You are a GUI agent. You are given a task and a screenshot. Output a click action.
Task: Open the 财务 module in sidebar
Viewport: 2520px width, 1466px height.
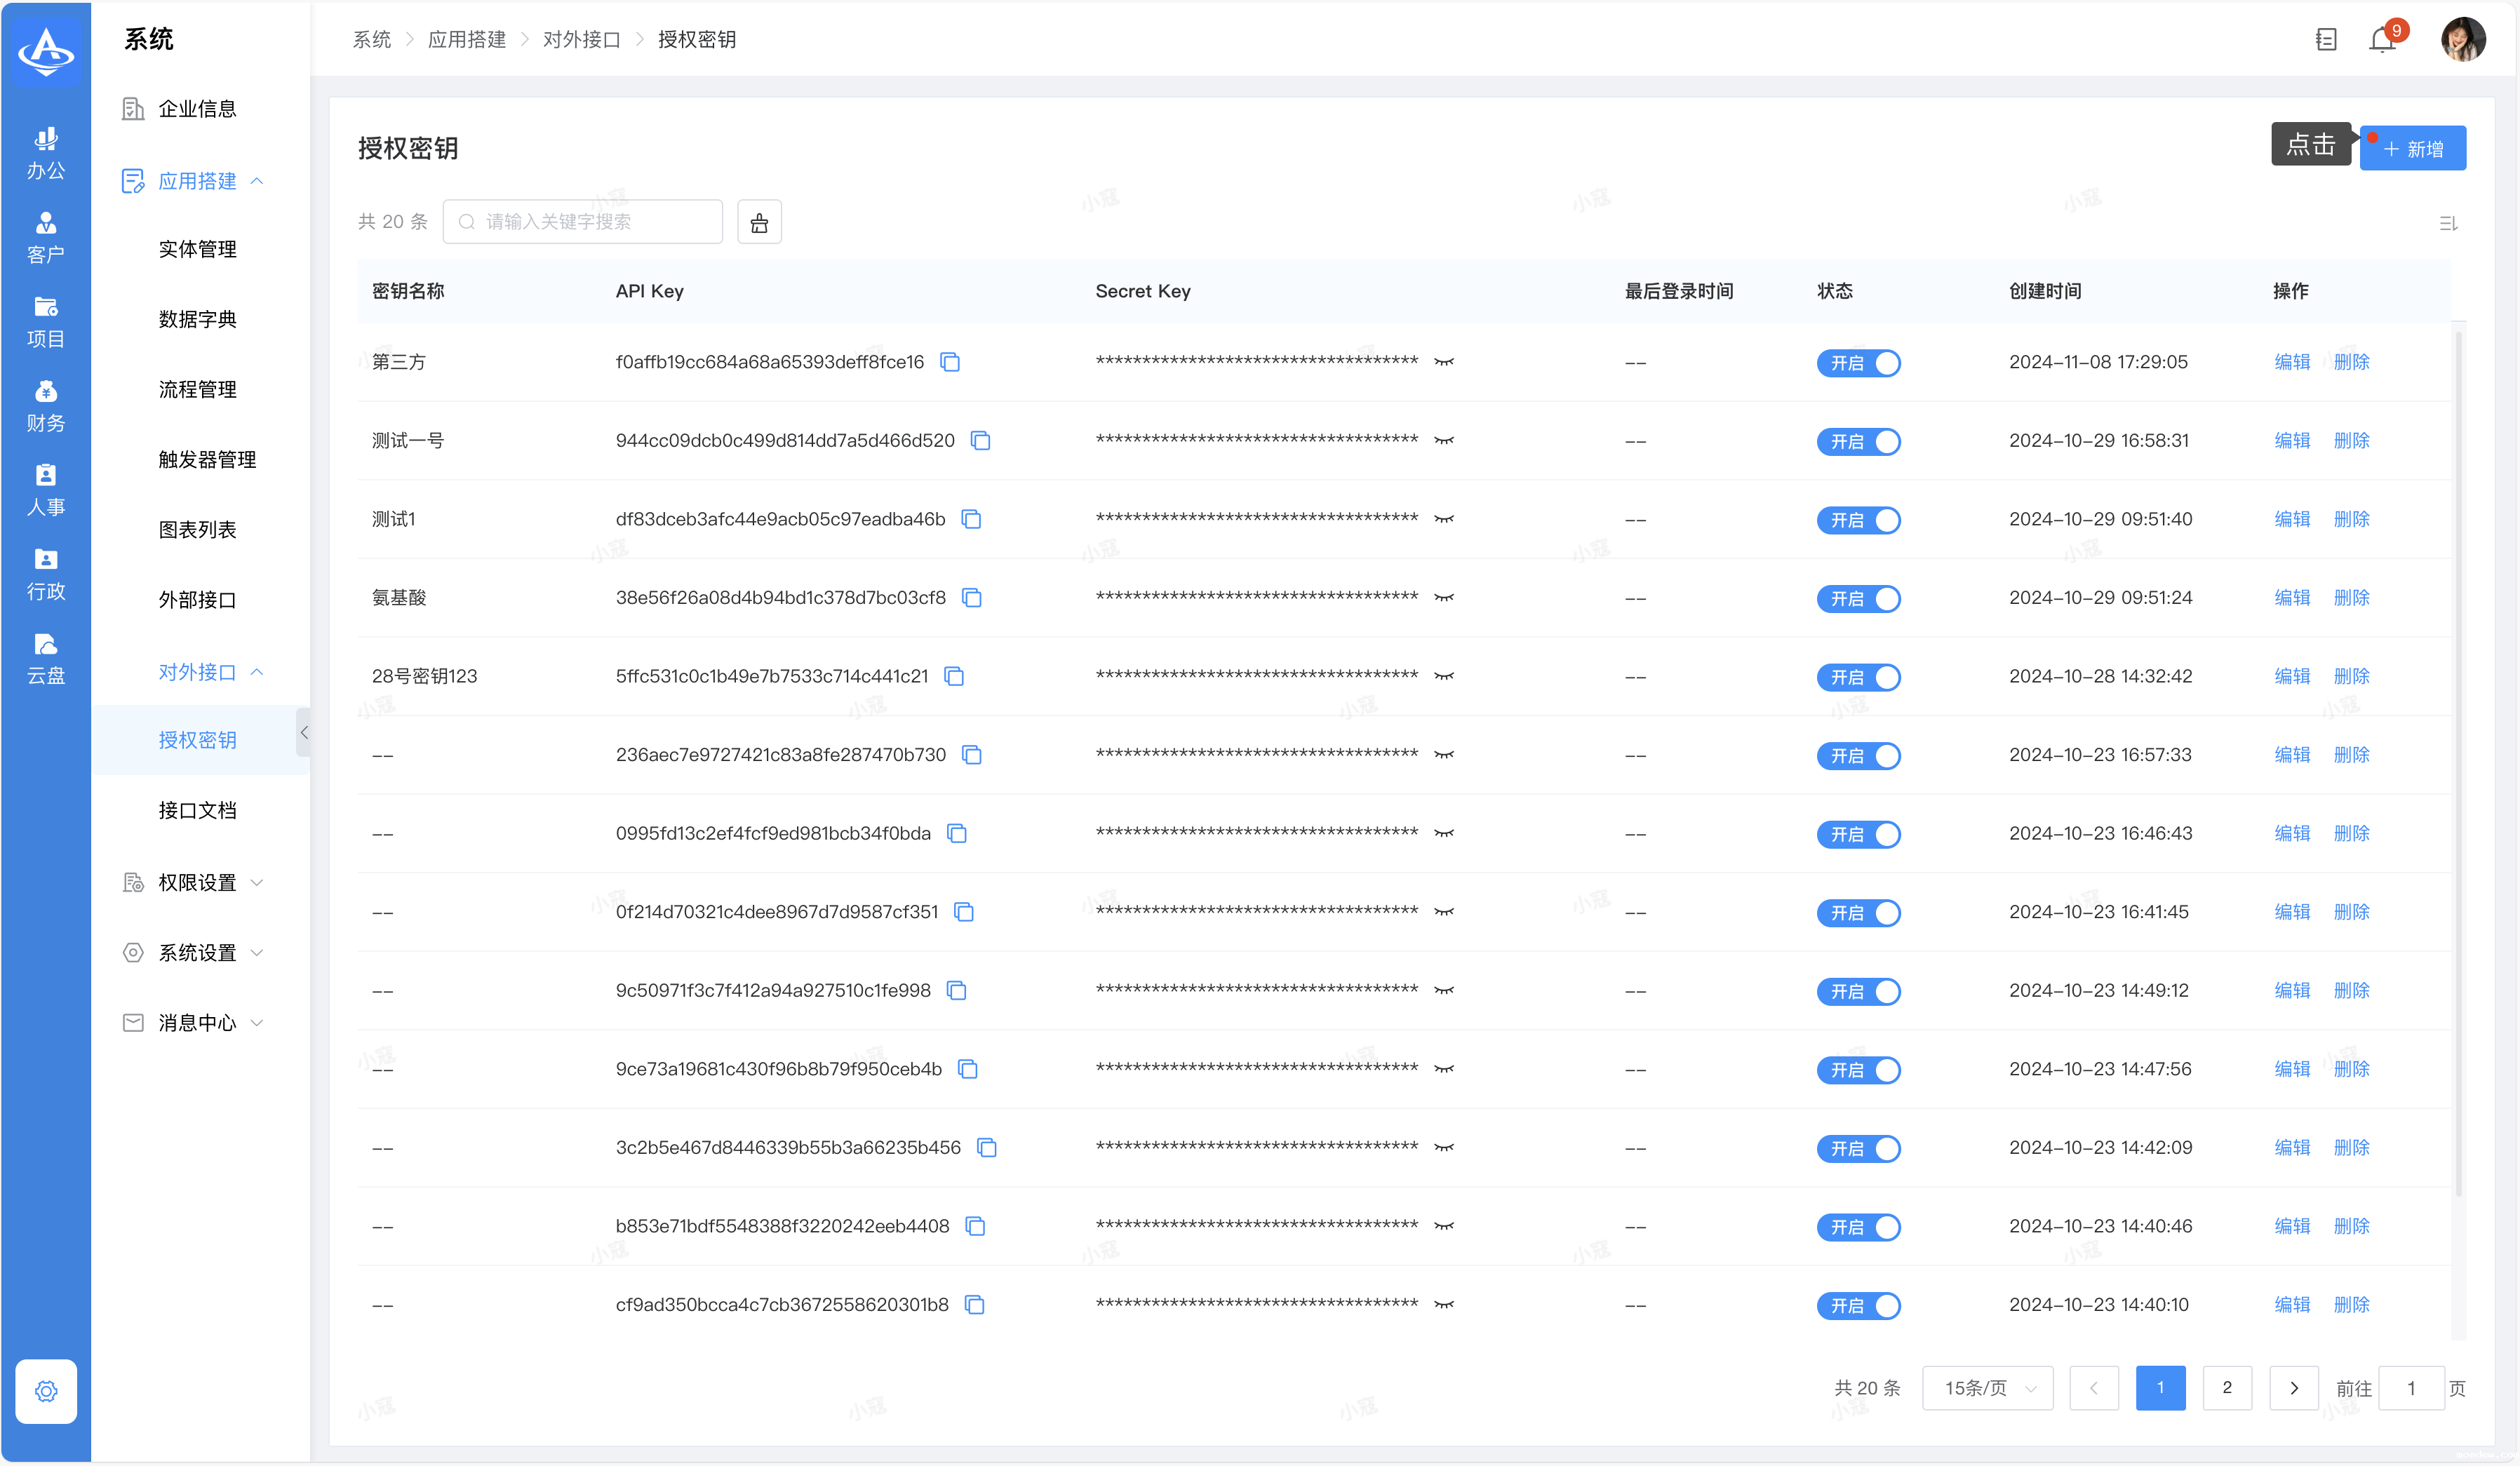click(x=46, y=406)
